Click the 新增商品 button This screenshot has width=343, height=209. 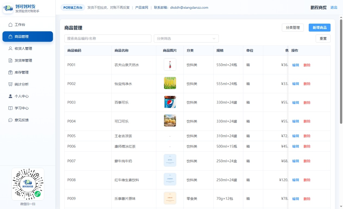[320, 27]
